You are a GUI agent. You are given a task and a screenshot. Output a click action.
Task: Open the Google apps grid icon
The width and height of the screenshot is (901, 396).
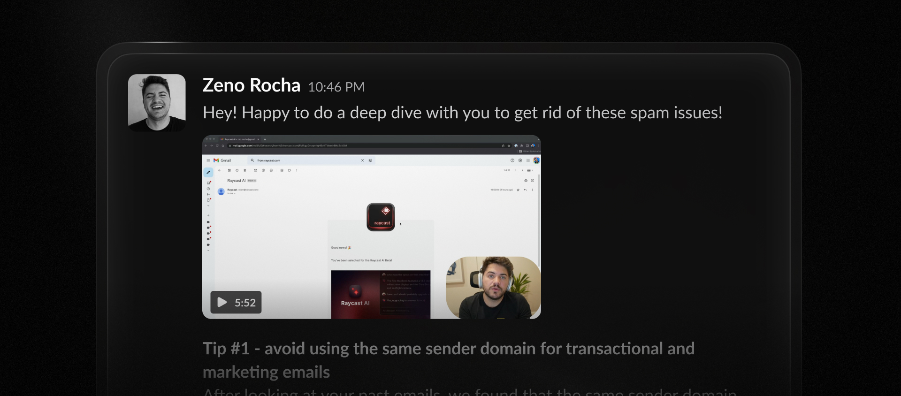528,160
